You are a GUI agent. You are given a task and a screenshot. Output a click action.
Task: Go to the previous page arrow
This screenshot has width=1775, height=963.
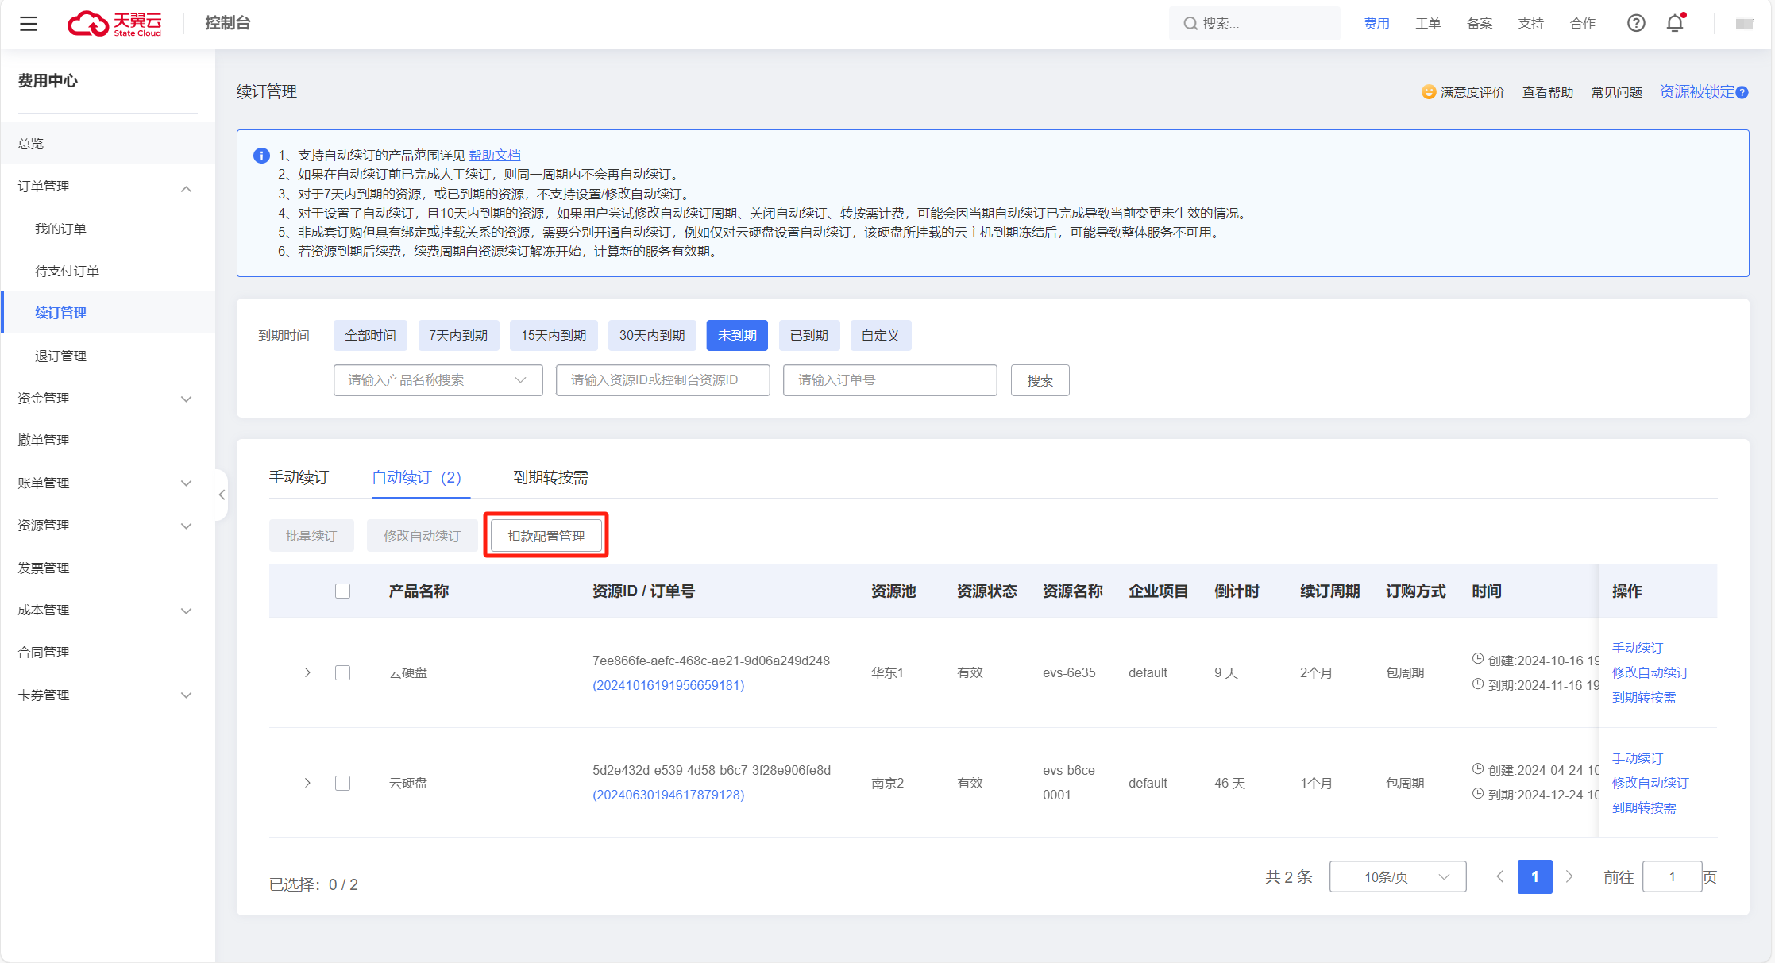tap(1499, 876)
